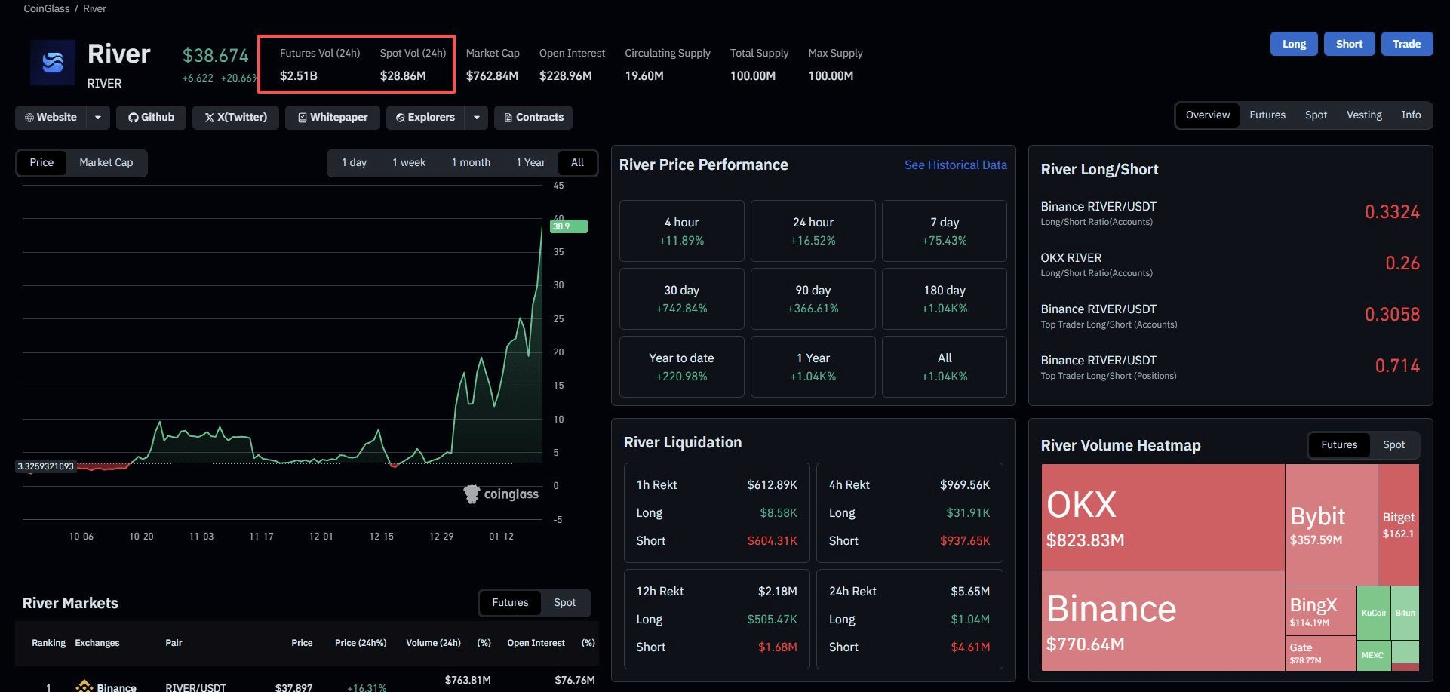Screen dimensions: 1450x692
Task: Expand the Website dropdown arrow
Action: [98, 118]
